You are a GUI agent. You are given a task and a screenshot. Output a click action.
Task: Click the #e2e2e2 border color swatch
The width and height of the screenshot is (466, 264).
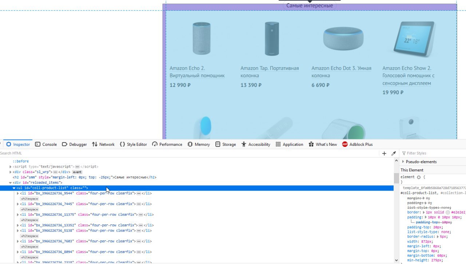point(448,212)
